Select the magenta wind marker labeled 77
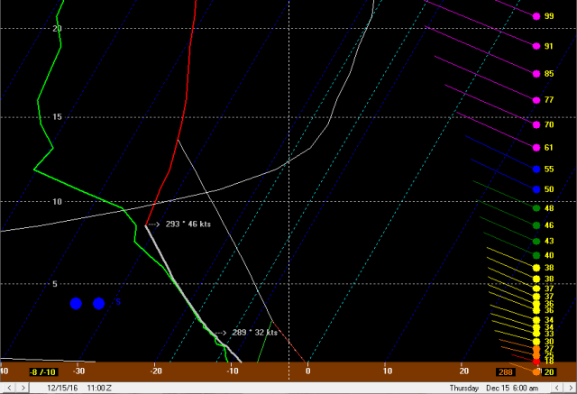This screenshot has width=577, height=394. click(536, 100)
